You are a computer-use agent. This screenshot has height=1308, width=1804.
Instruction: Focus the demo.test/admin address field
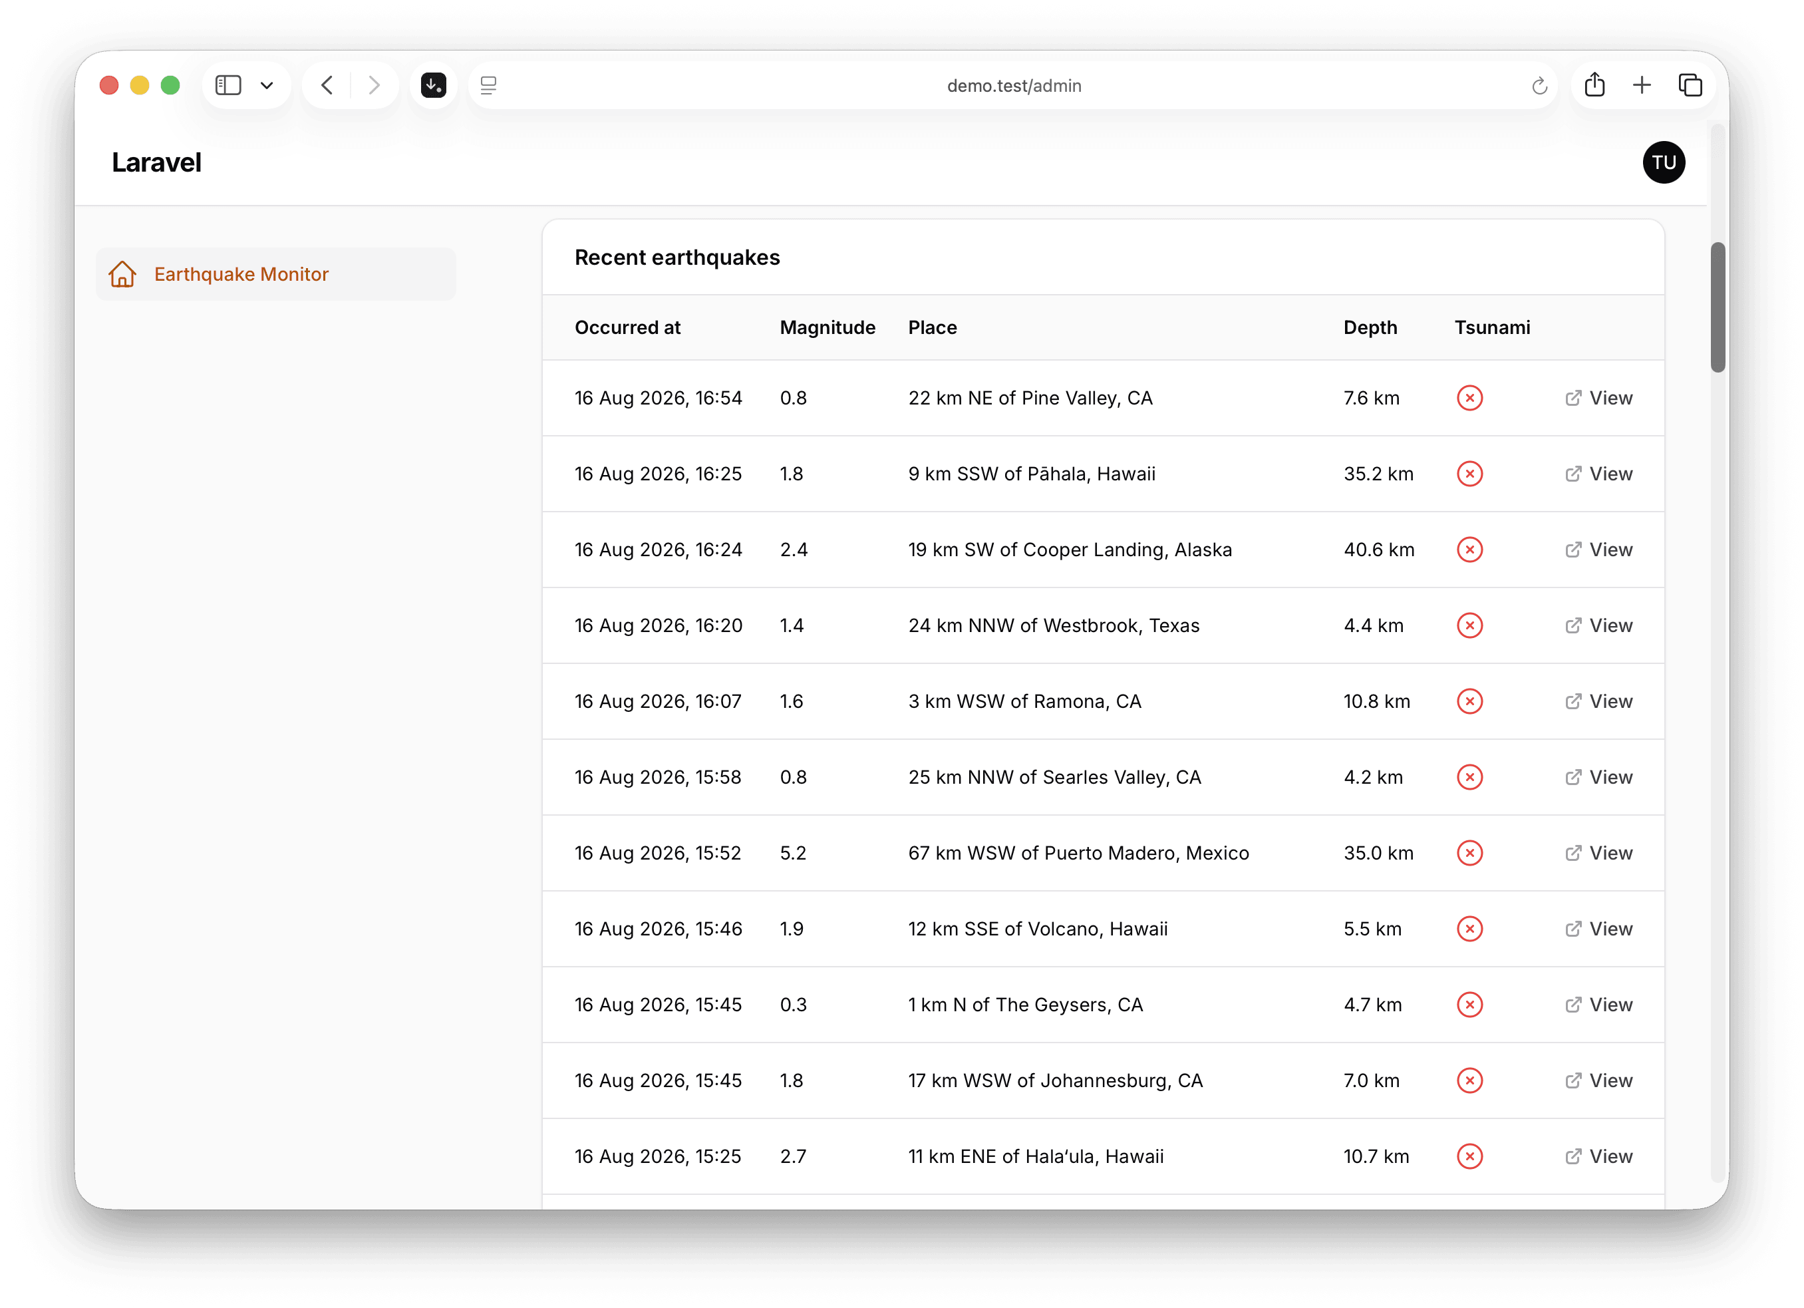tap(1013, 86)
